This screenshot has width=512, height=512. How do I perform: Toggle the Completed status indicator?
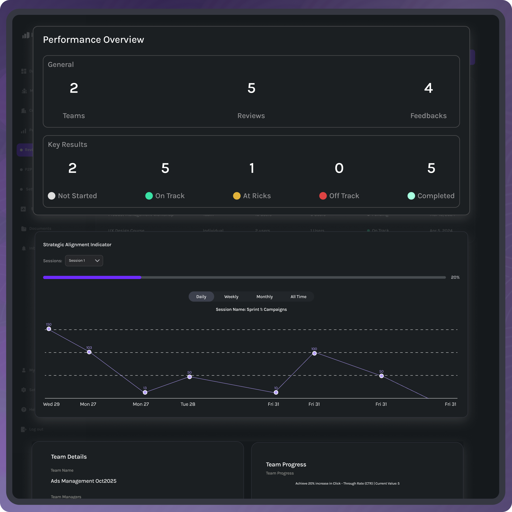point(411,196)
